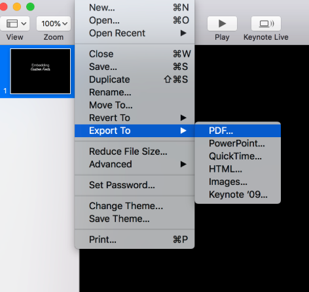309x292 pixels.
Task: Select Images… export option
Action: point(238,182)
